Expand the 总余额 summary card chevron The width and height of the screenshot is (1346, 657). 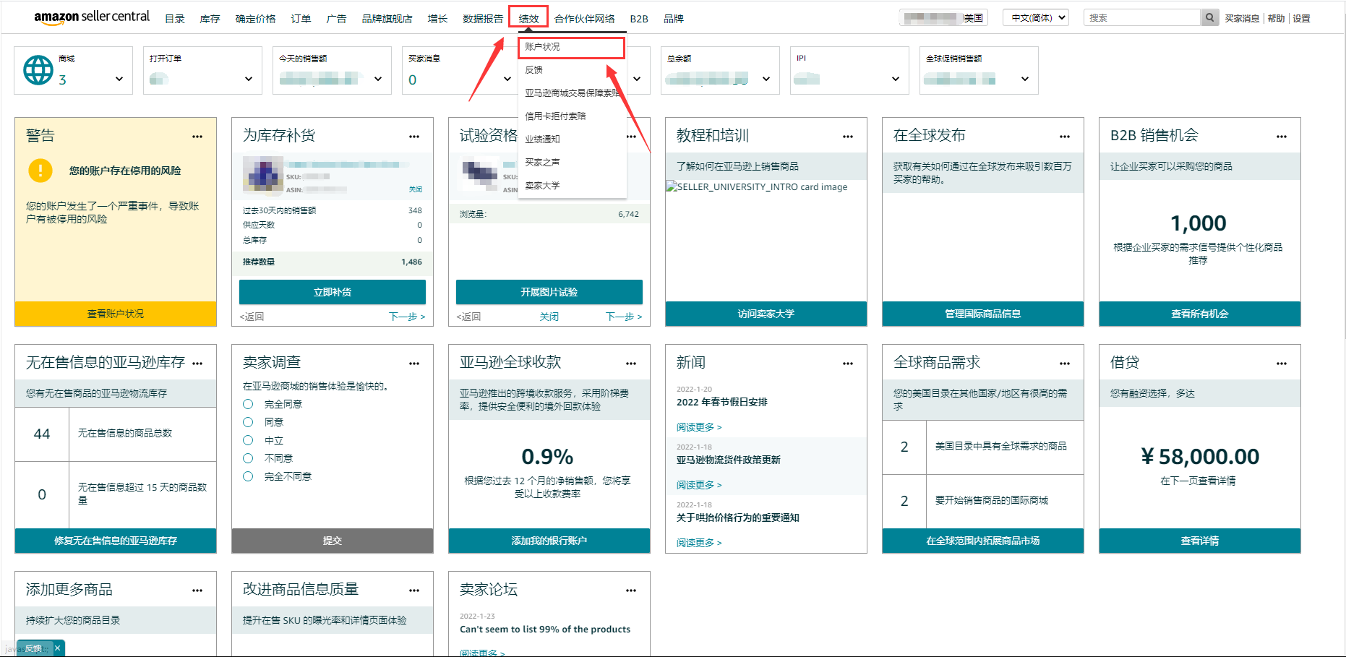(x=766, y=79)
